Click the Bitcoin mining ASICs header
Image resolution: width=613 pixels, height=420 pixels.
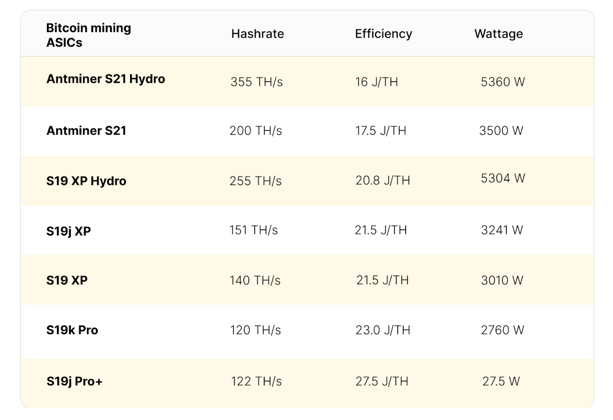[x=88, y=35]
